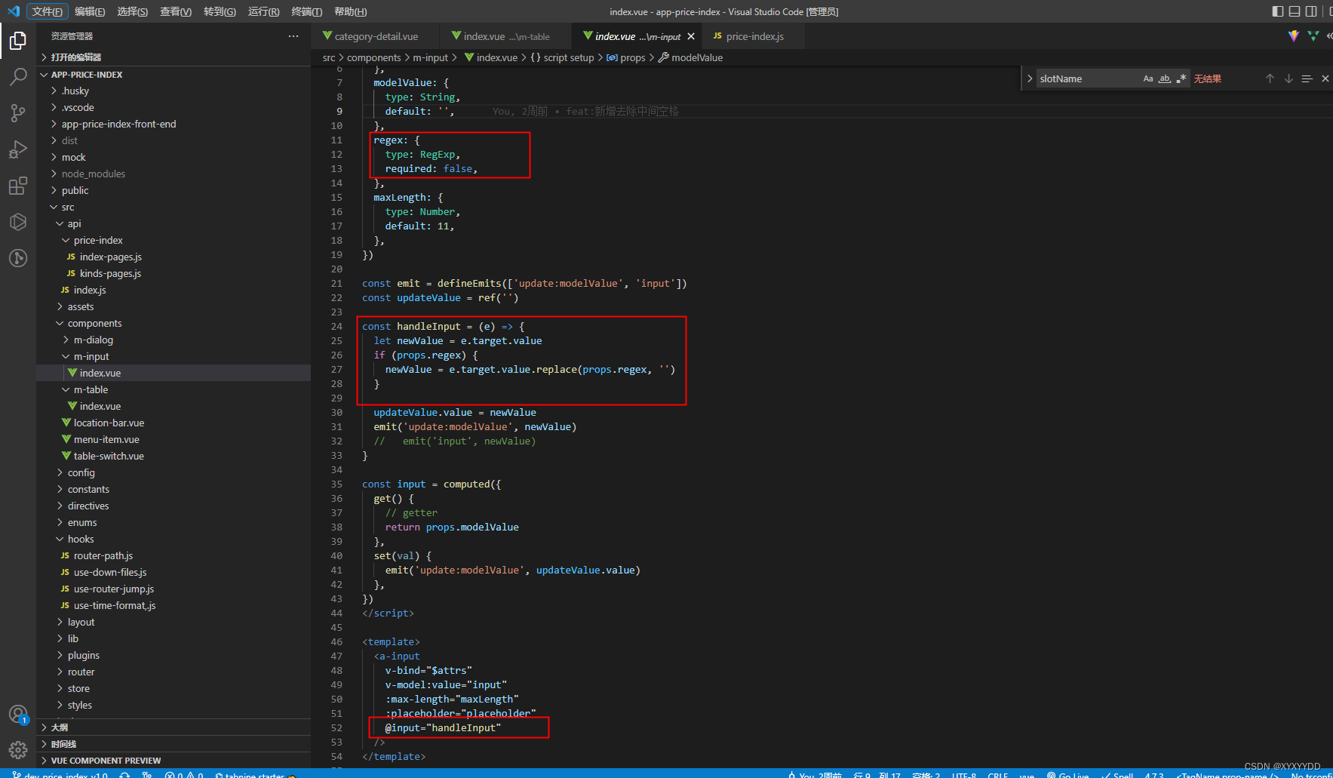Switch to index.vue m-table tab
This screenshot has width=1333, height=778.
(506, 36)
